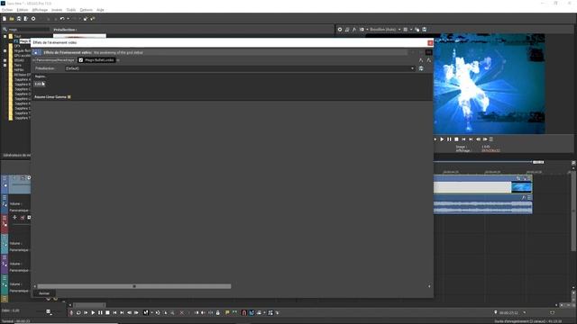The height and width of the screenshot is (324, 577).
Task: Go to start in preview transport
Action: click(x=463, y=139)
